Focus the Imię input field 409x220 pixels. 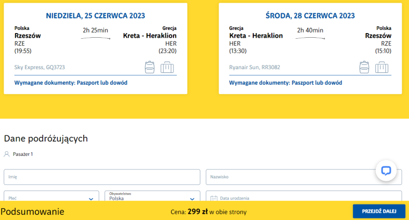(x=102, y=177)
